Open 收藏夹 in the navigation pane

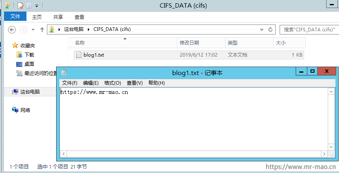pos(27,46)
